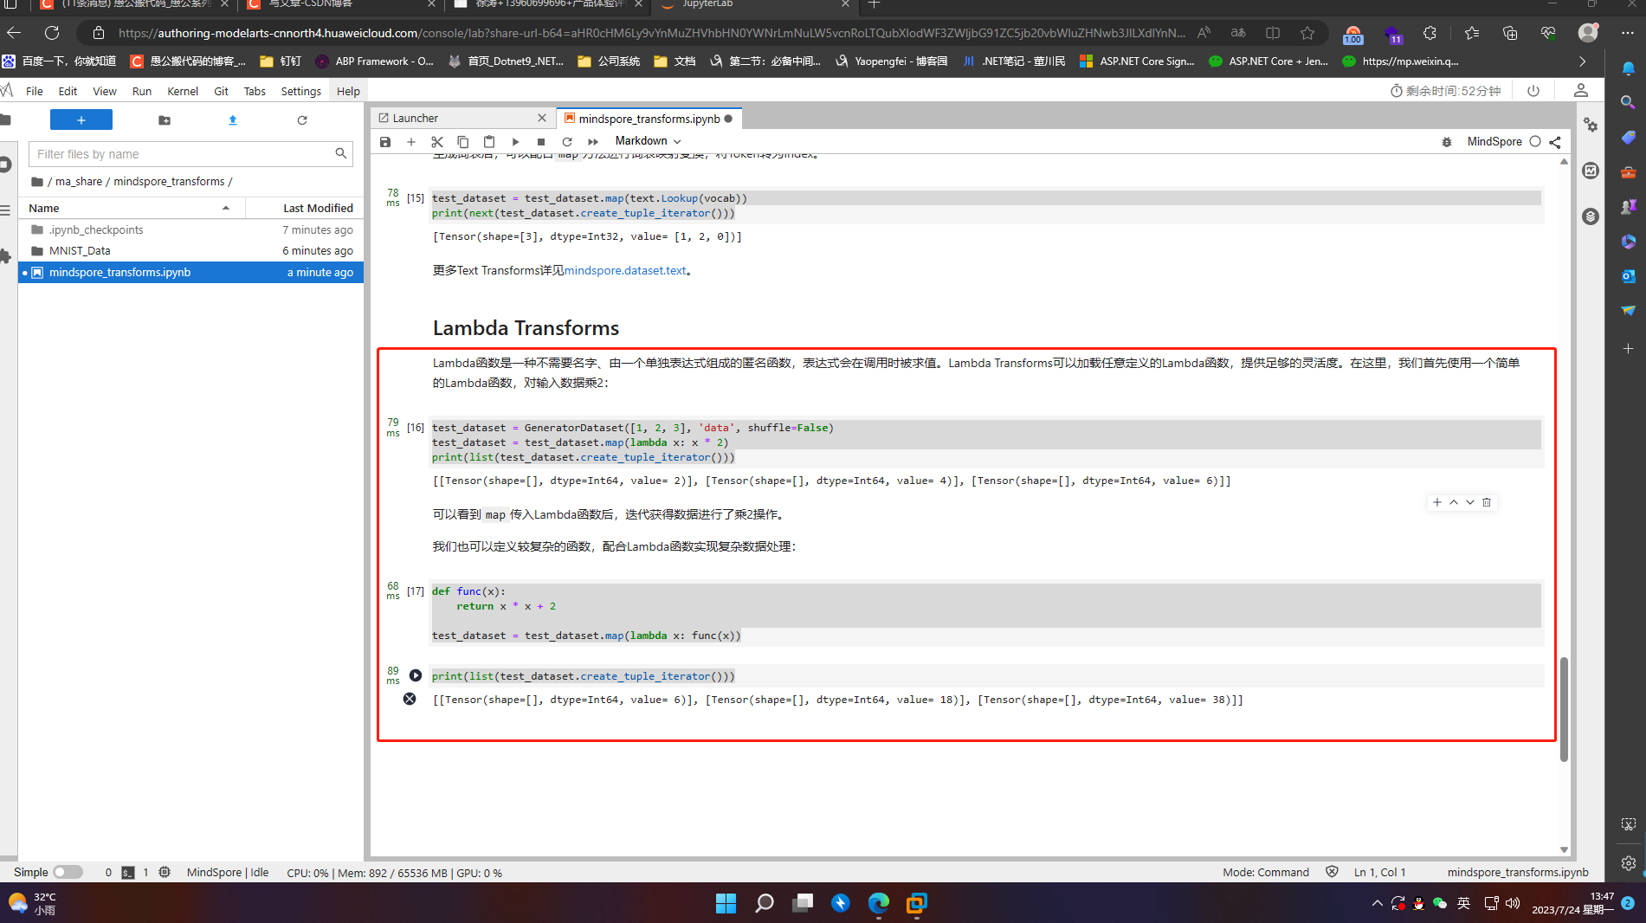Viewport: 1646px width, 923px height.
Task: Open the Edit menu
Action: 68,91
